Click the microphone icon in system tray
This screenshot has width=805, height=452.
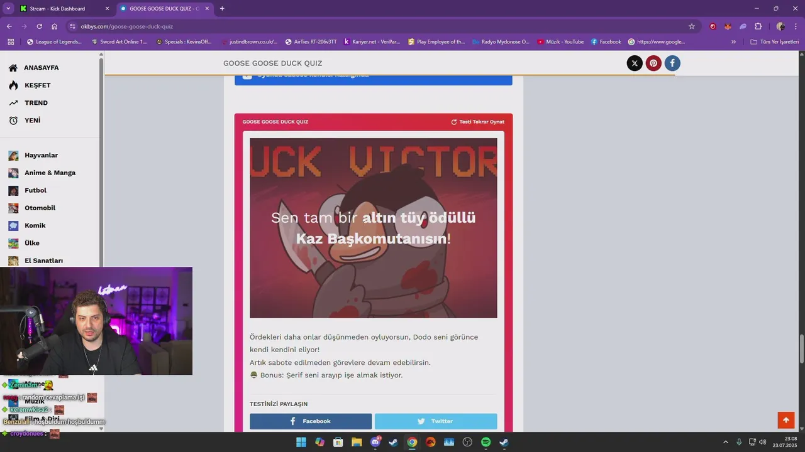point(739,442)
